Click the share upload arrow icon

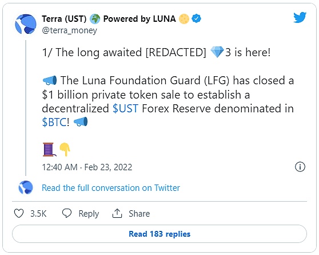pos(117,213)
